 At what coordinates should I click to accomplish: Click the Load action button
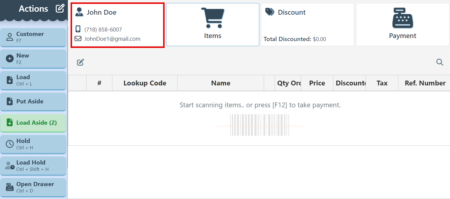pyautogui.click(x=33, y=80)
